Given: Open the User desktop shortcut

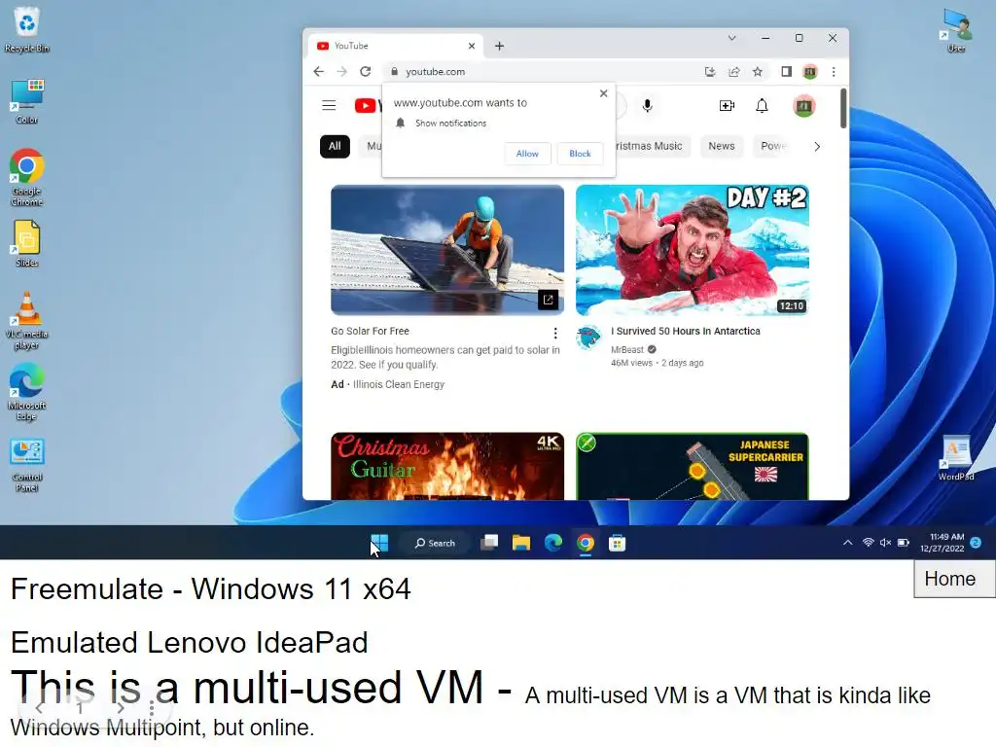Looking at the screenshot, I should 957,30.
